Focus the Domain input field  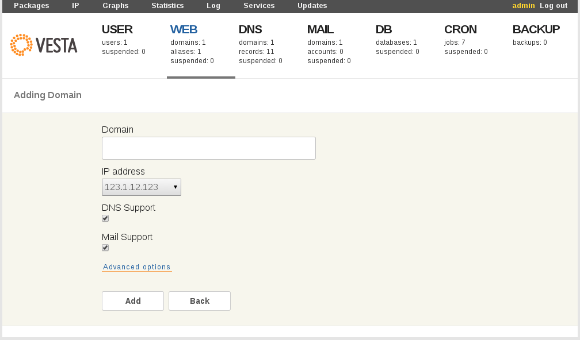click(x=209, y=148)
